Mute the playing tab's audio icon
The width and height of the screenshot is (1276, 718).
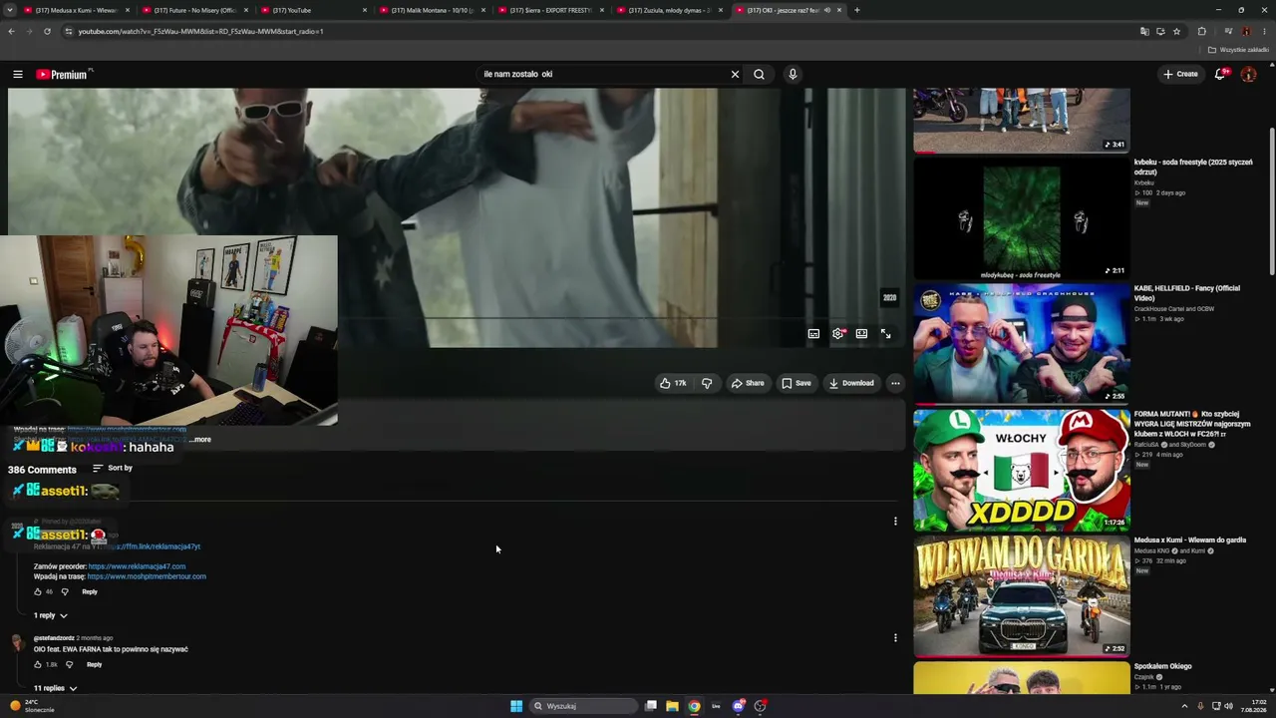[826, 10]
